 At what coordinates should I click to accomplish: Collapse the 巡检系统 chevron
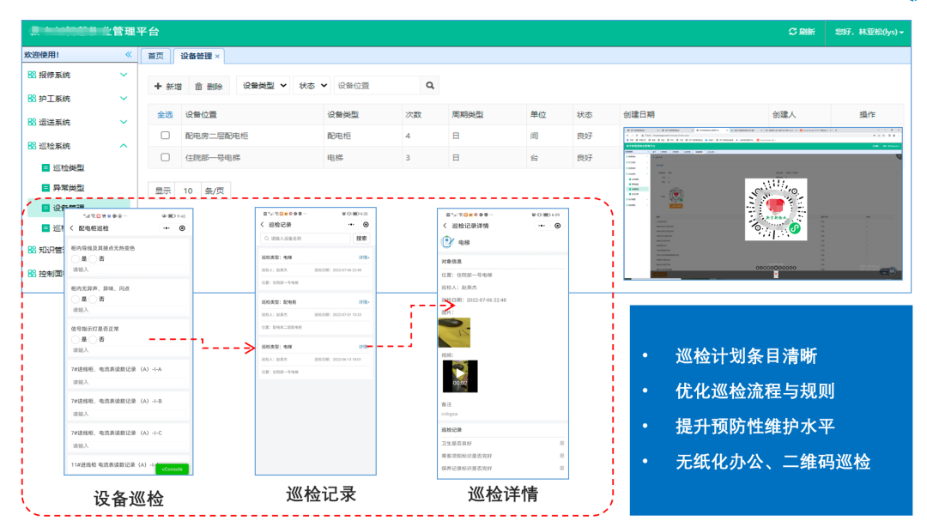click(x=124, y=145)
